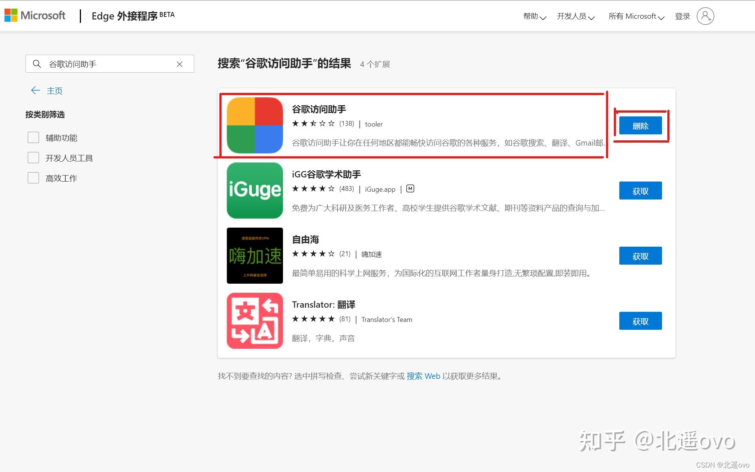The image size is (755, 472).
Task: Click the iGuge extension icon
Action: (x=255, y=191)
